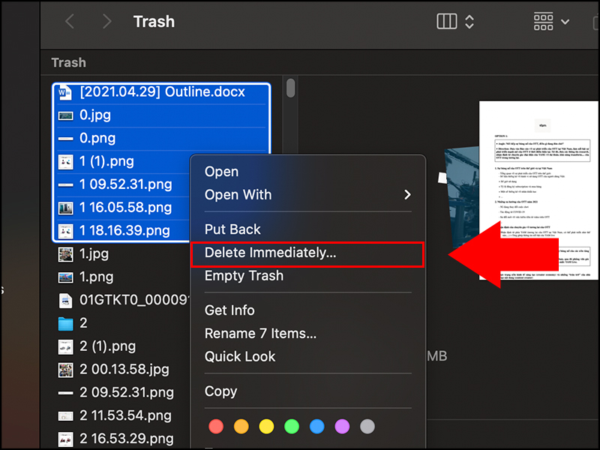The height and width of the screenshot is (450, 600).
Task: Click the icon of 2 (1).png
Action: (65, 347)
